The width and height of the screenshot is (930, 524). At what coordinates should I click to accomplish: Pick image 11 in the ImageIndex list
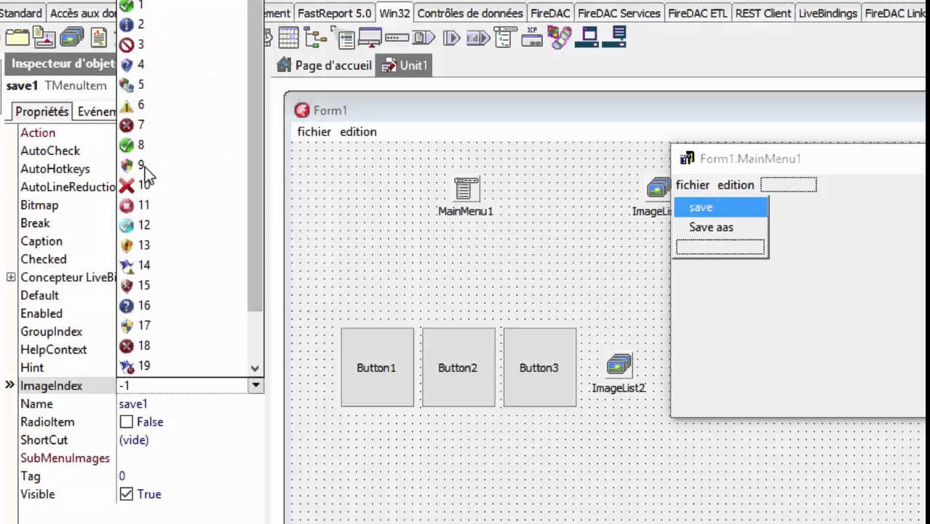[x=182, y=205]
